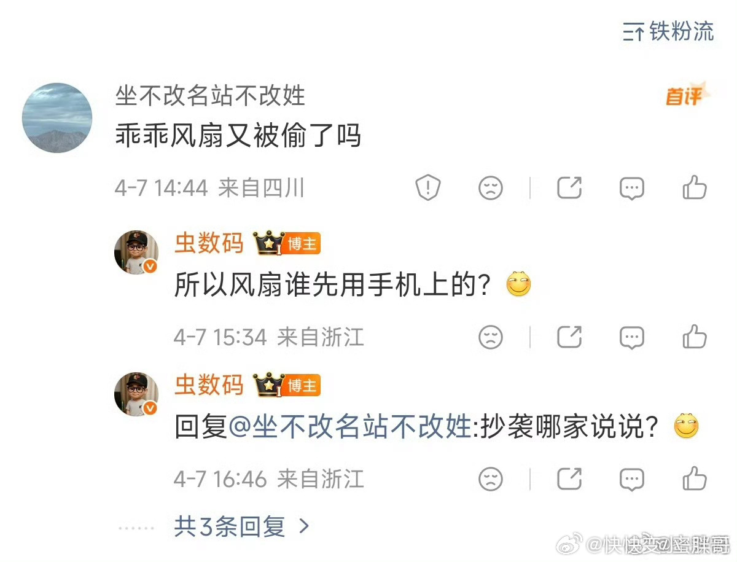Like the comment by 坐不改名站不改姓
The image size is (737, 562).
pos(695,187)
